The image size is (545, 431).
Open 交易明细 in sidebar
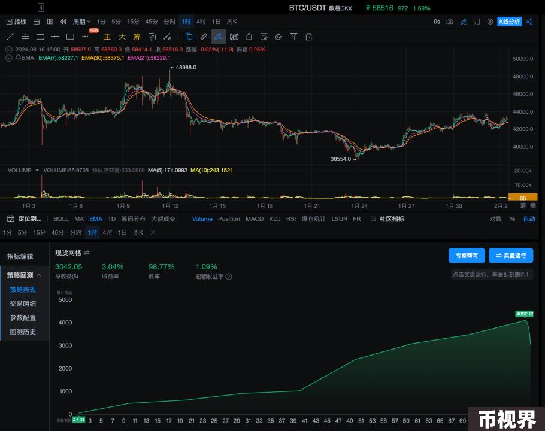(23, 303)
